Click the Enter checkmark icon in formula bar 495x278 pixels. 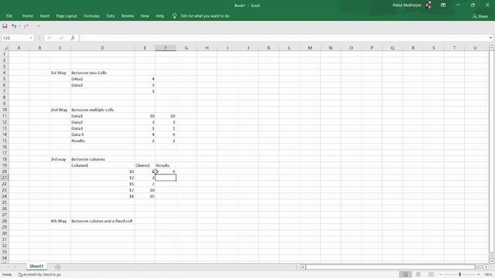61,38
